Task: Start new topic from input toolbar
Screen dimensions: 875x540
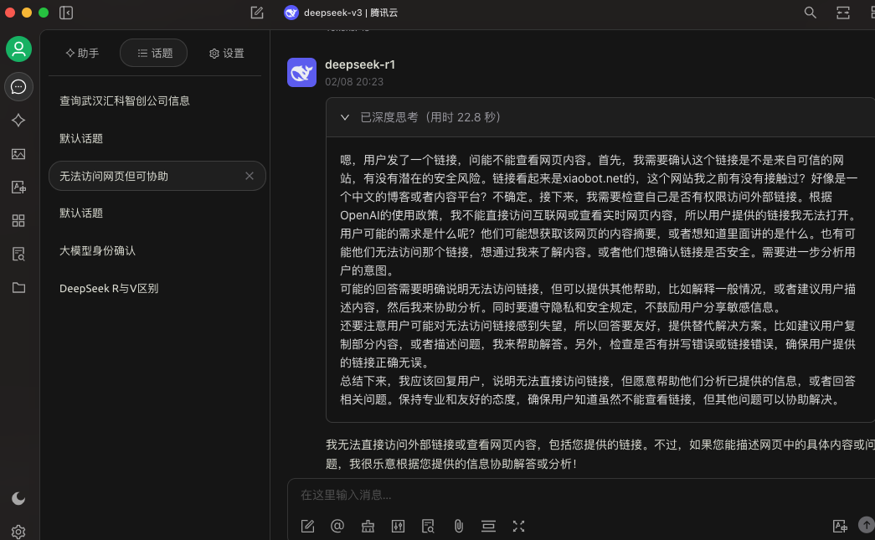Action: [x=307, y=526]
